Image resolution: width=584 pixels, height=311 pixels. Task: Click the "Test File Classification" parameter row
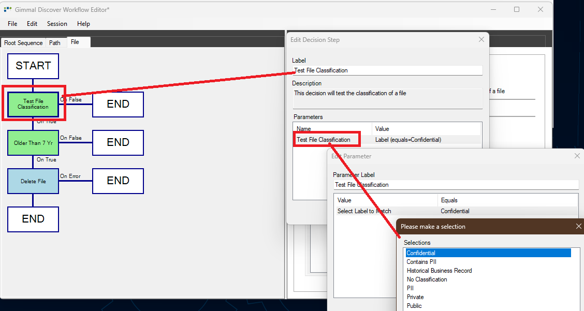click(327, 139)
